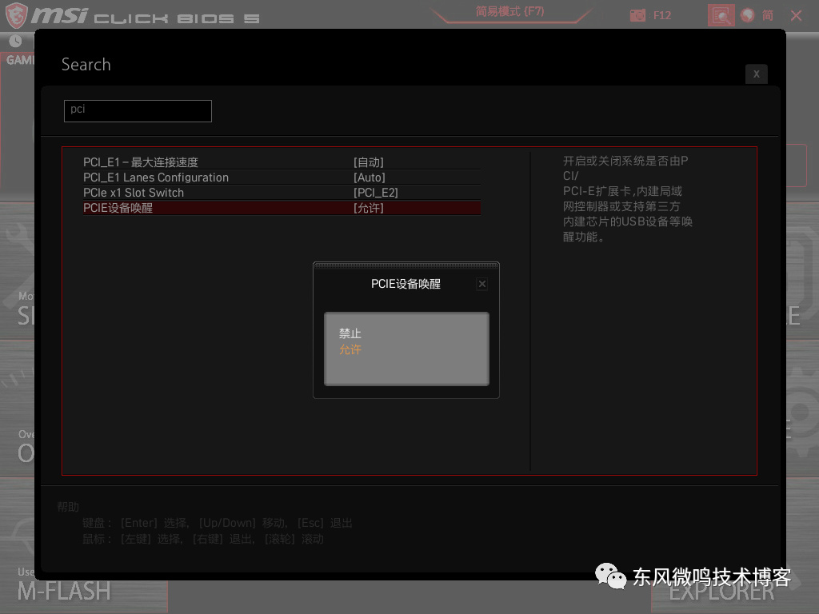Open M-FLASH in the BIOS background
819x614 pixels.
click(64, 591)
